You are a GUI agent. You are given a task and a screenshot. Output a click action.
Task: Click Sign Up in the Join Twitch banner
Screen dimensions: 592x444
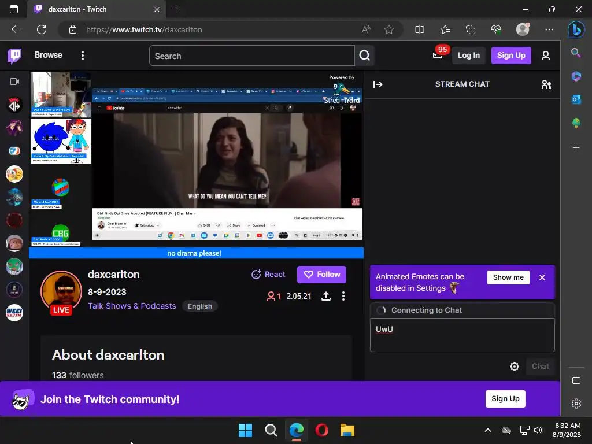coord(505,399)
